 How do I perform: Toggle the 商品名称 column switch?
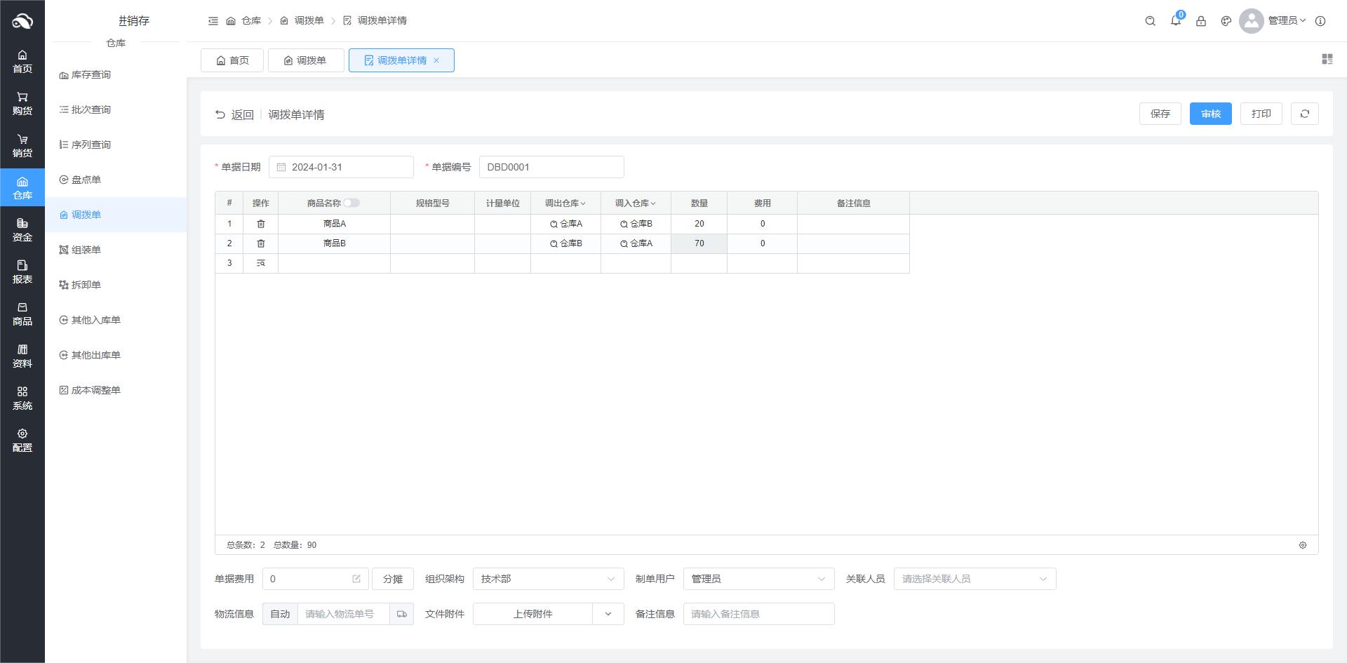coord(351,203)
